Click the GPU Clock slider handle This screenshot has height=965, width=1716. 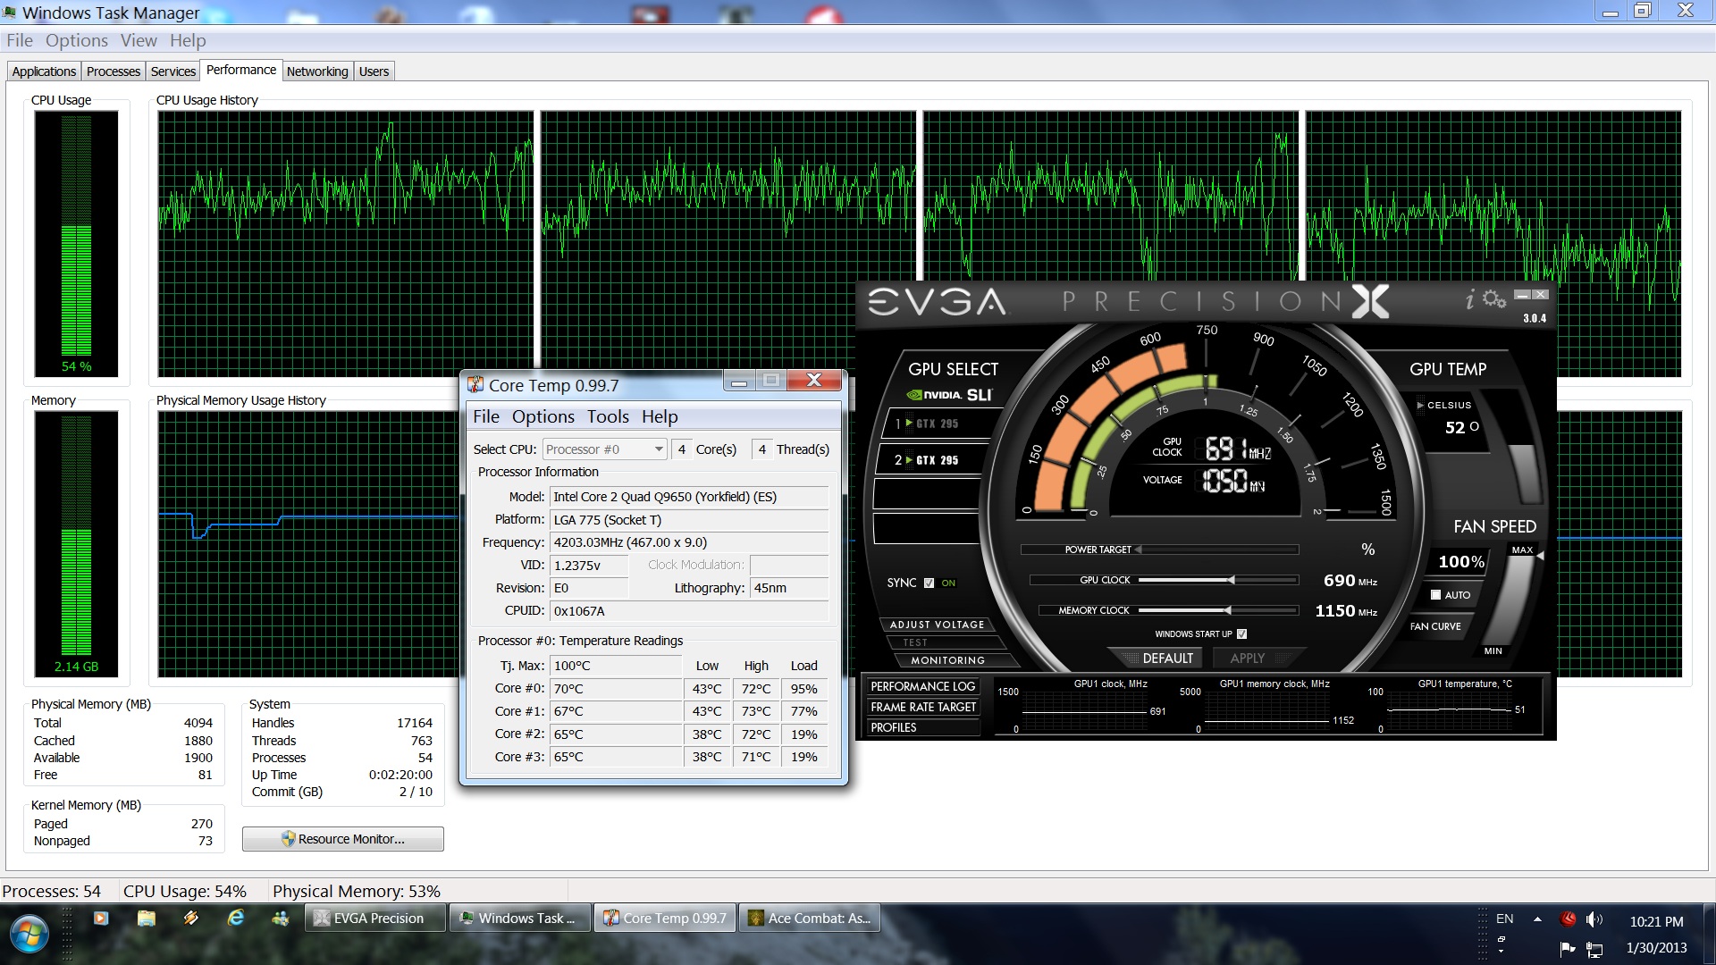click(x=1231, y=581)
